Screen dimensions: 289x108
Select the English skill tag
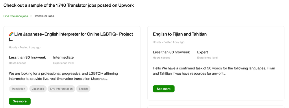83,89
